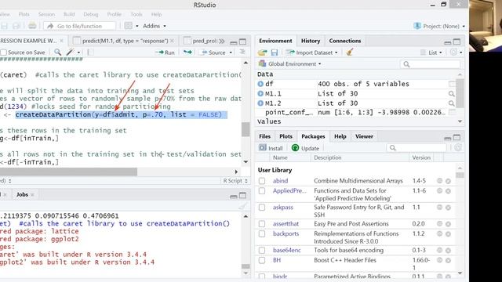Image resolution: width=502 pixels, height=282 pixels.
Task: Click the find/replace magnifier icon in editor
Action: tap(57, 52)
